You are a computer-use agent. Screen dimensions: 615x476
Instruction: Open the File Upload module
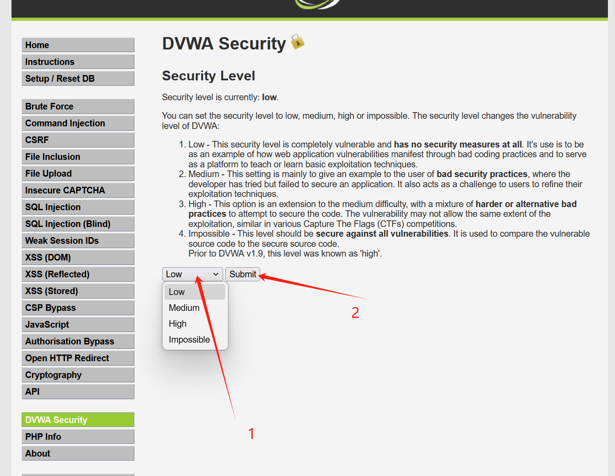pos(78,174)
